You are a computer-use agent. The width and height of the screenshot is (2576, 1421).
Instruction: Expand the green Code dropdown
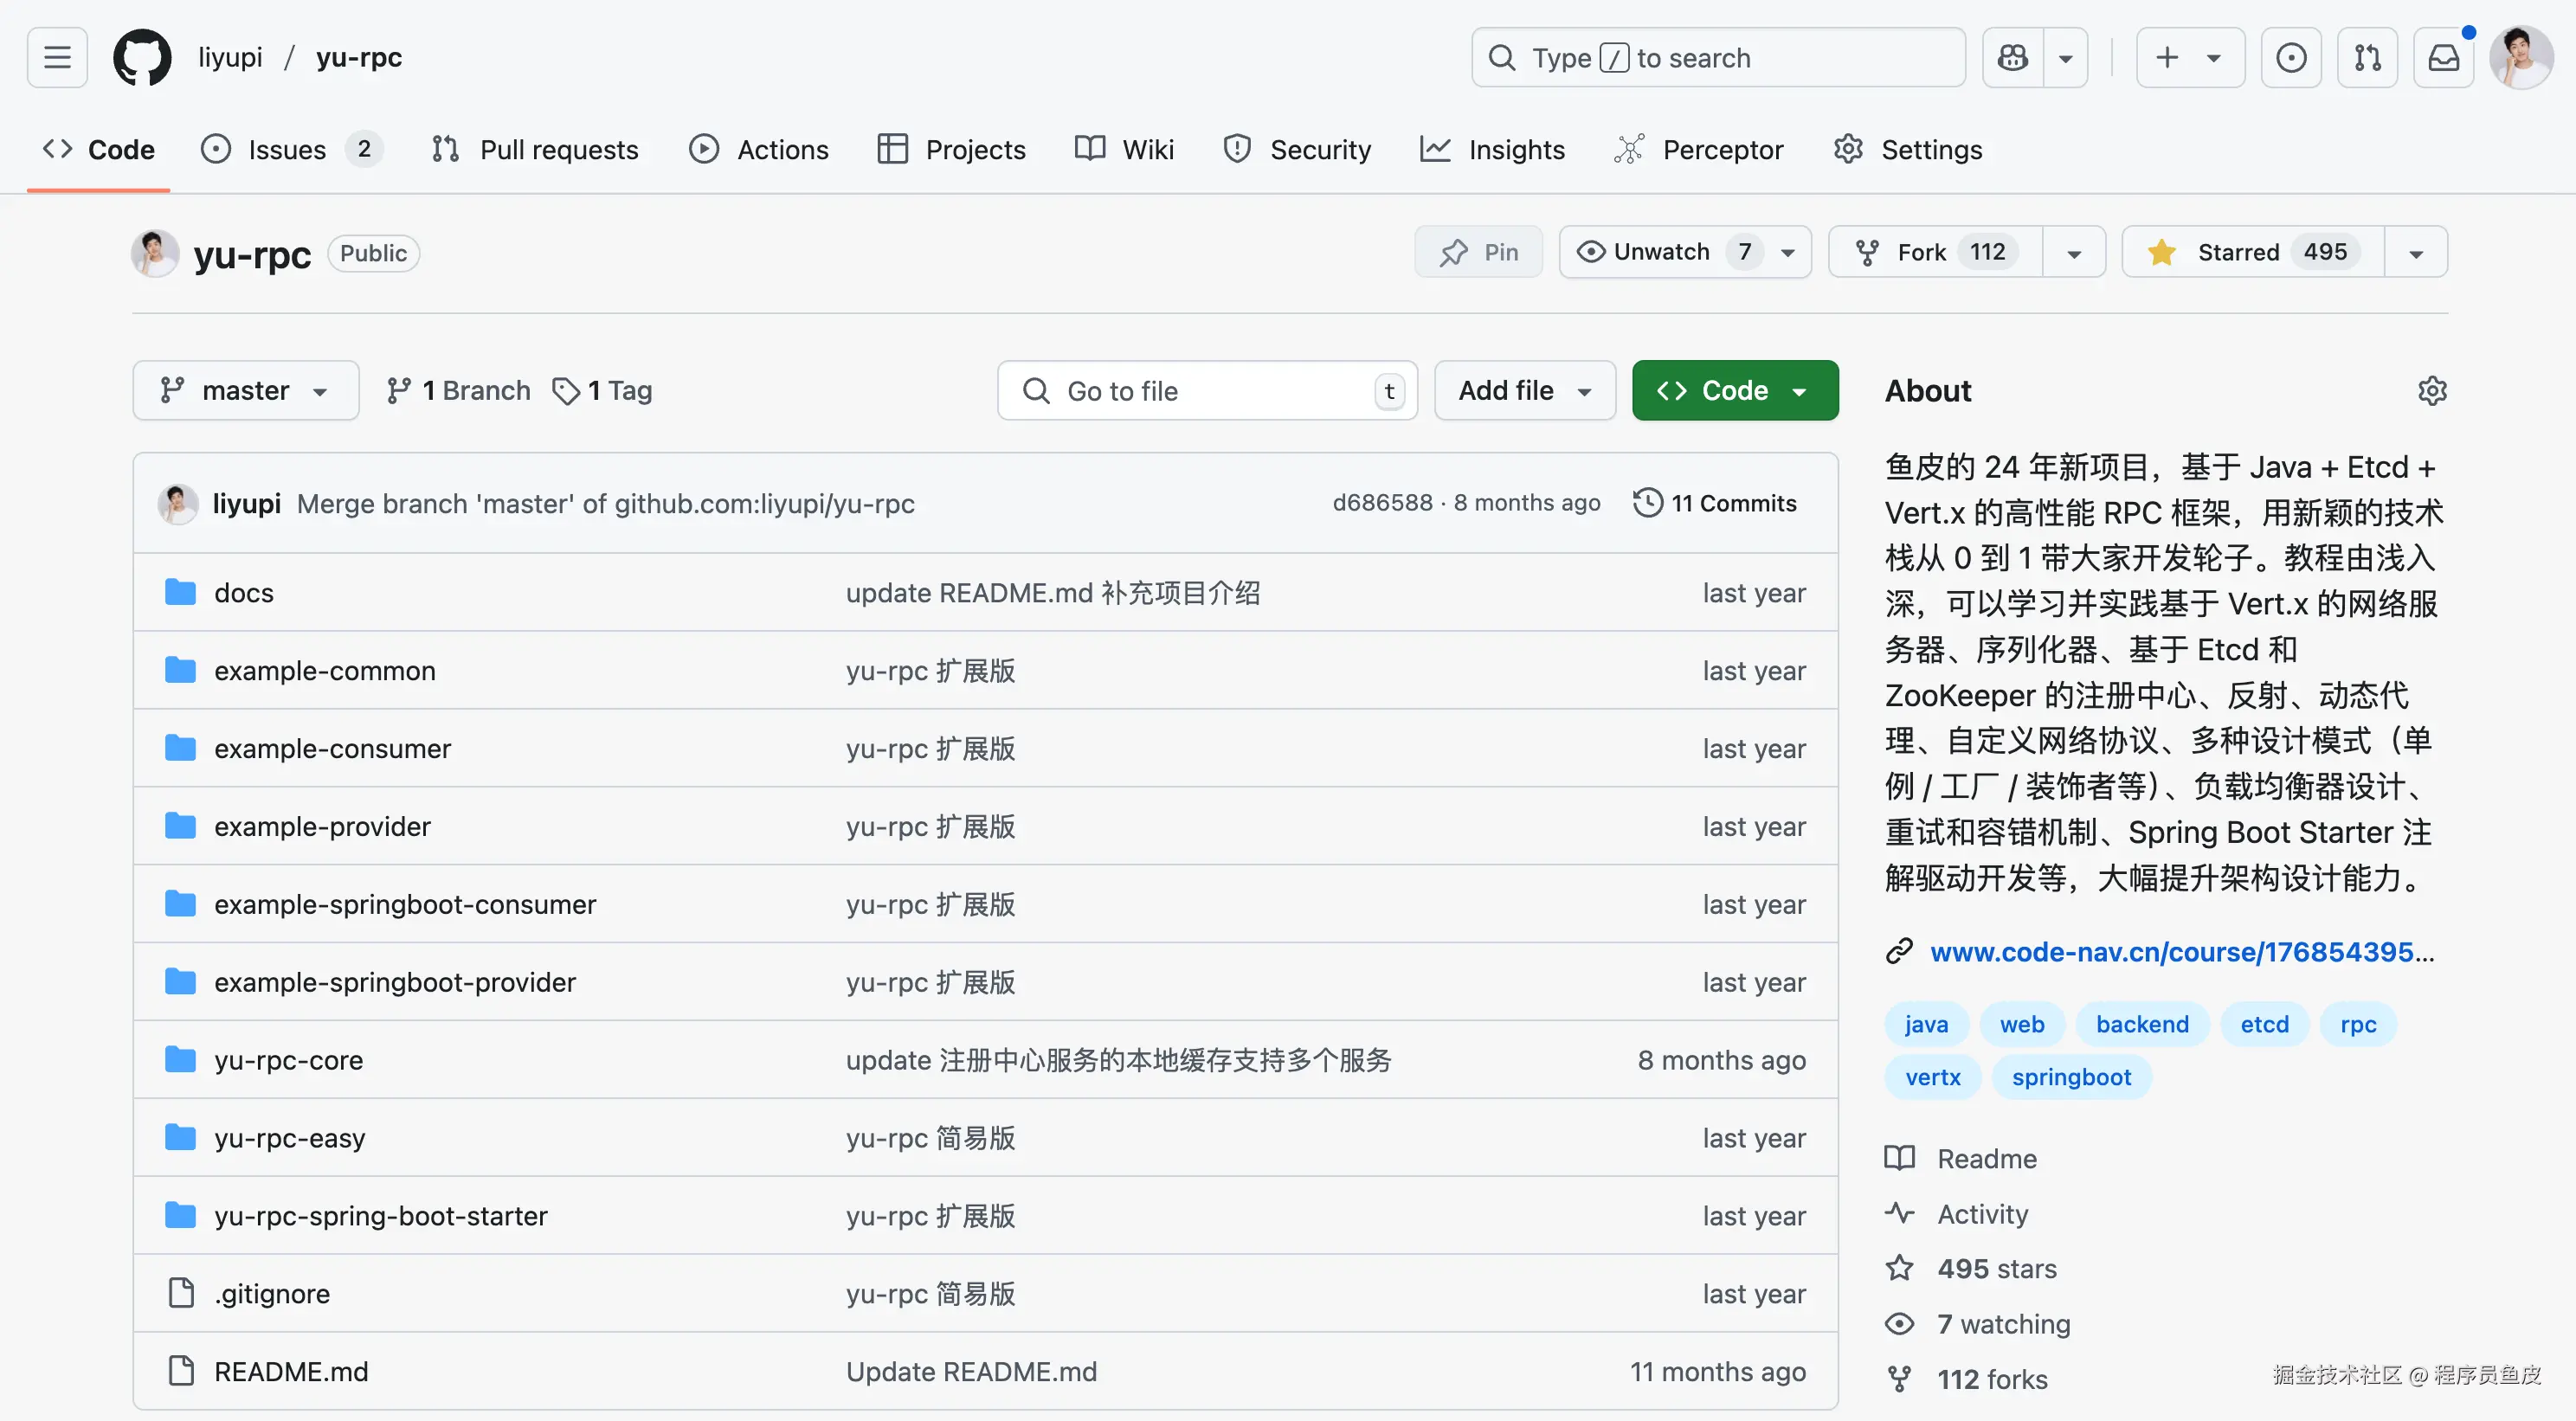(x=1734, y=390)
